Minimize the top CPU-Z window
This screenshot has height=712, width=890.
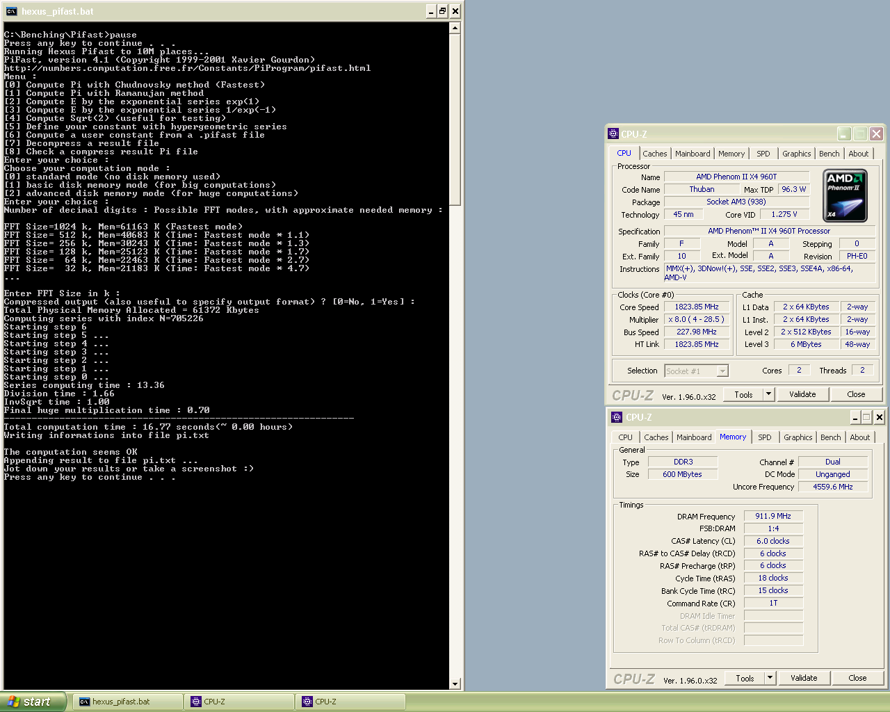click(x=844, y=134)
